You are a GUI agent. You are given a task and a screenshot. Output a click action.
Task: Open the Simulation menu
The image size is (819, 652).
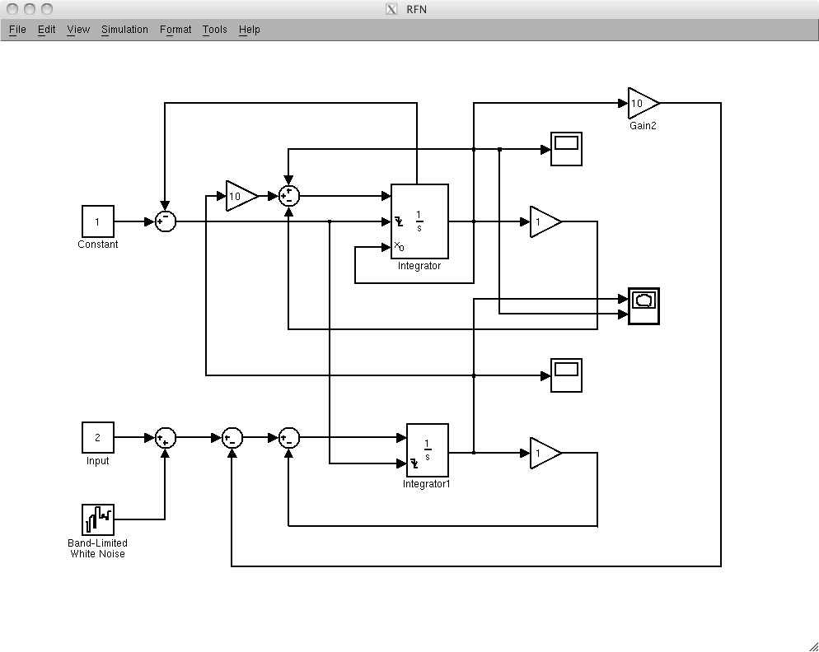(124, 30)
